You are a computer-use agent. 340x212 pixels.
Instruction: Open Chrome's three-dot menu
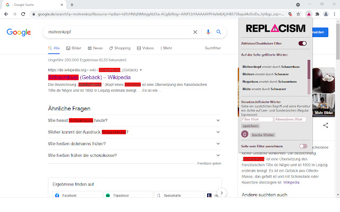(334, 14)
